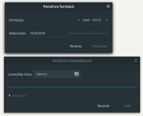Click the Kötetcímke field containing PENDRIVE
The width and height of the screenshot is (143, 116).
[x=47, y=33]
